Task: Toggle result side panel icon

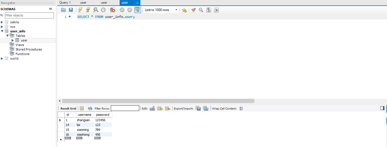Action: 382,108
